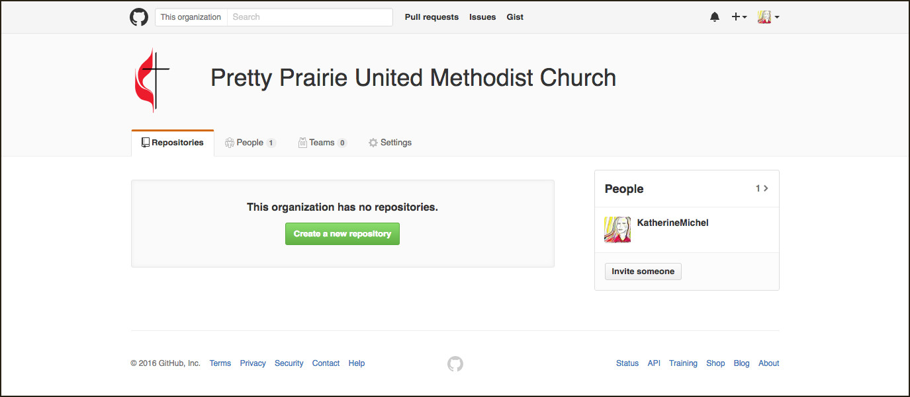Image resolution: width=910 pixels, height=397 pixels.
Task: Click KatherineMichel's avatar in People panel
Action: [617, 229]
